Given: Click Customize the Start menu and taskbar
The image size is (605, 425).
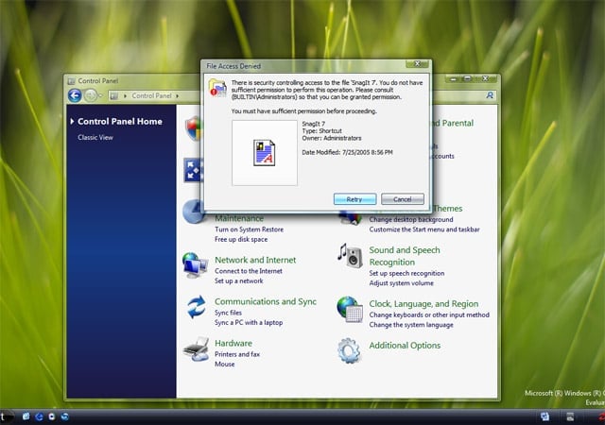Looking at the screenshot, I should [424, 229].
